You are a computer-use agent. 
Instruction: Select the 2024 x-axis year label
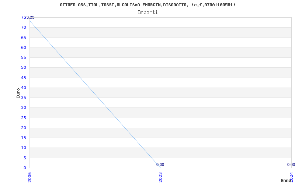click(291, 177)
